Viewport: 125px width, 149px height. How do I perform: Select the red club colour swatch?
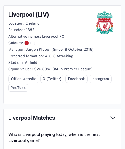point(27,43)
